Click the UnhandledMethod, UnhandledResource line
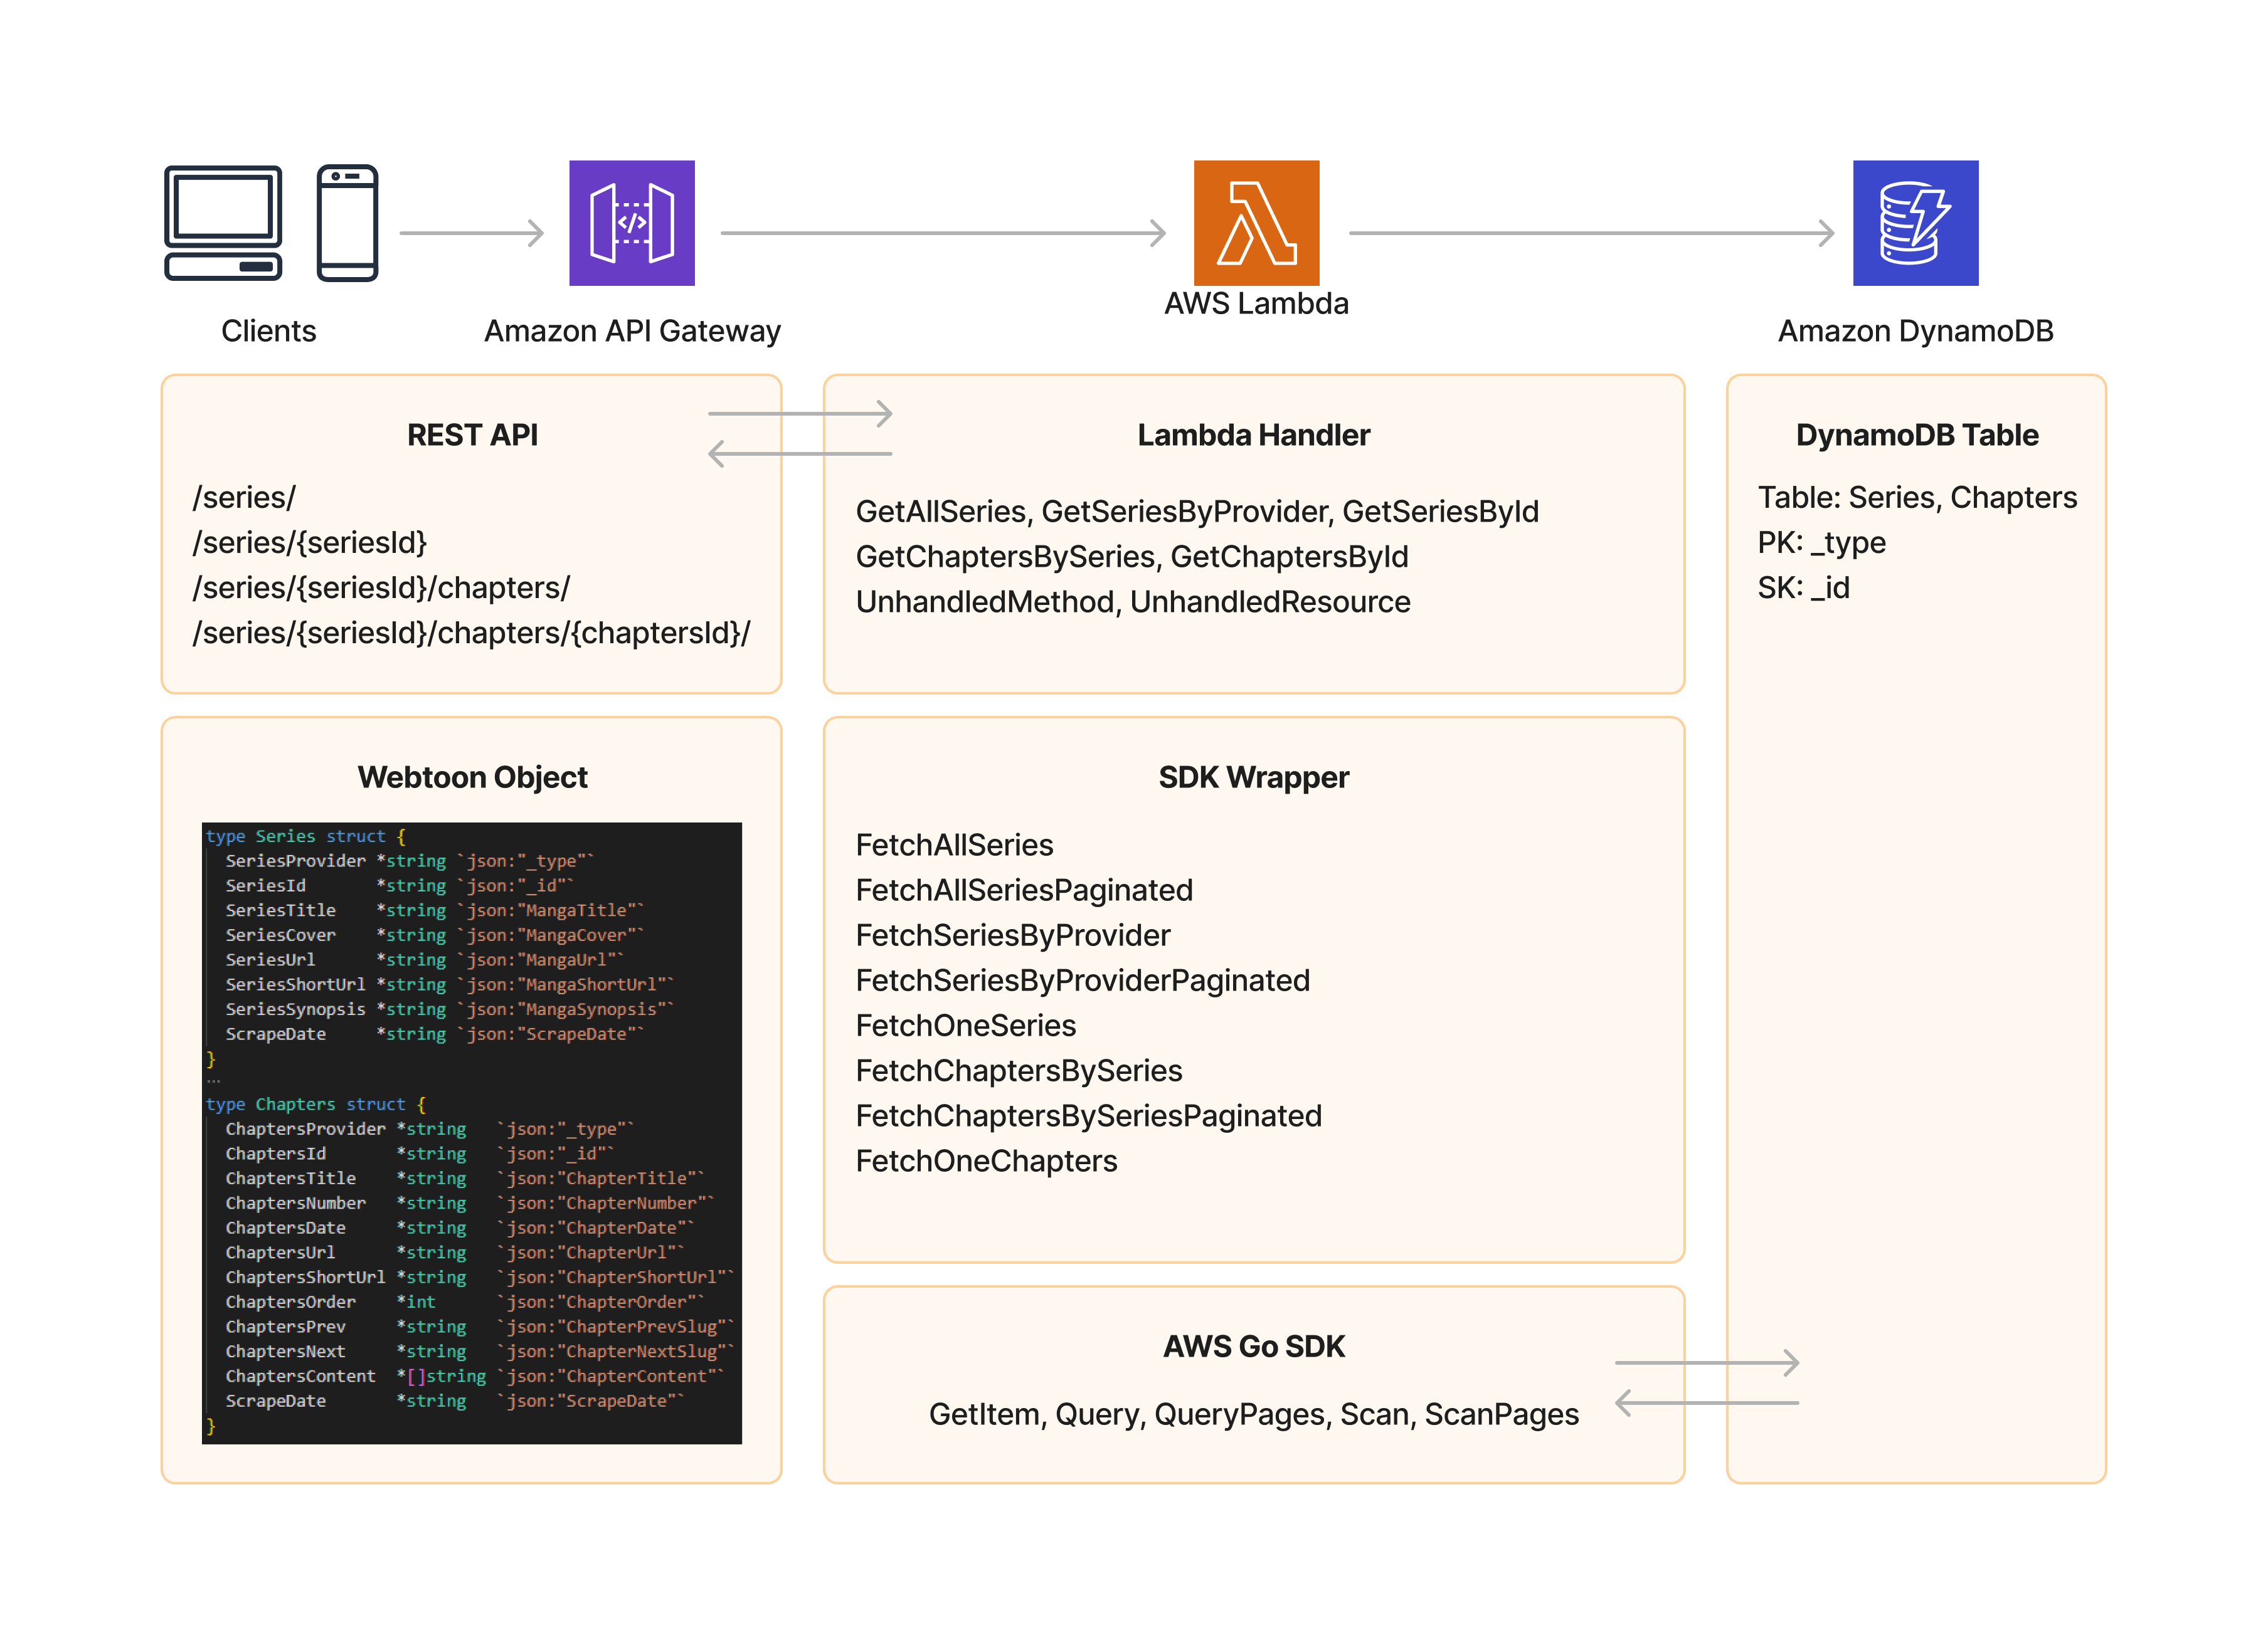Image resolution: width=2268 pixels, height=1645 pixels. click(x=1132, y=602)
